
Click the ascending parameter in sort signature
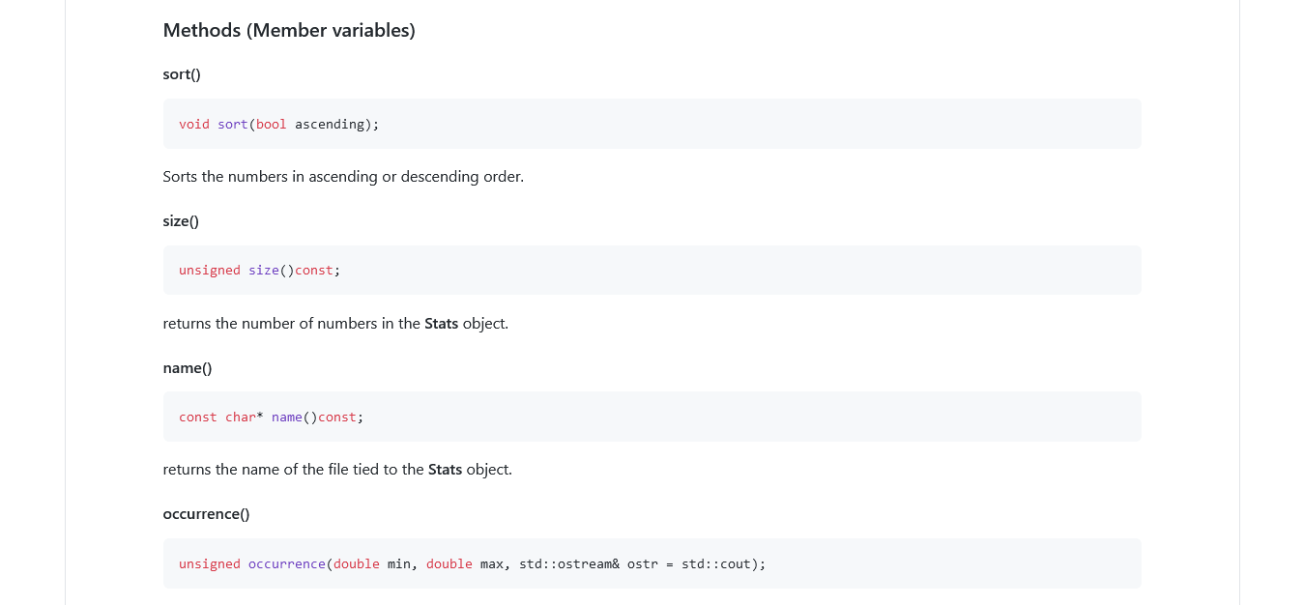[328, 124]
